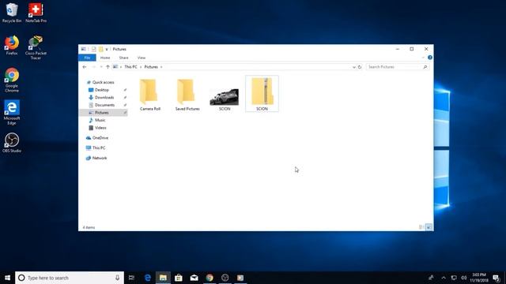Open the taskbar clock and date
The image size is (506, 284).
[479, 278]
